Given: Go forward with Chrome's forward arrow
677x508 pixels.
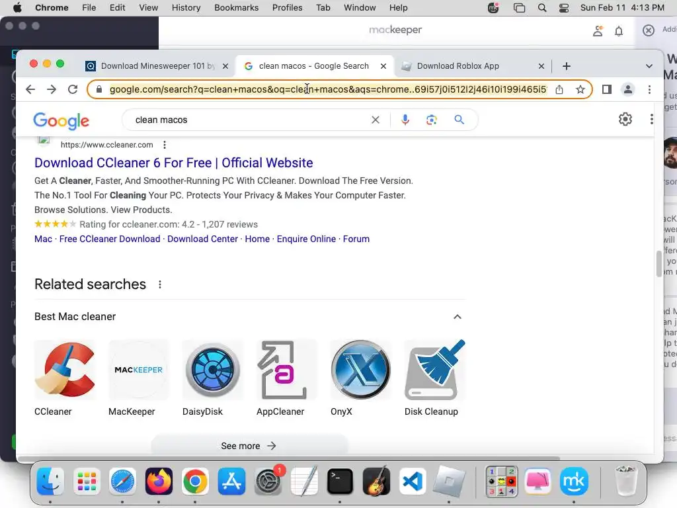Looking at the screenshot, I should [52, 89].
